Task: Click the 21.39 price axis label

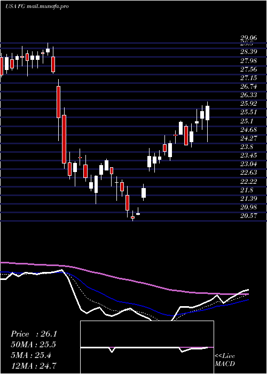Action: coord(248,199)
